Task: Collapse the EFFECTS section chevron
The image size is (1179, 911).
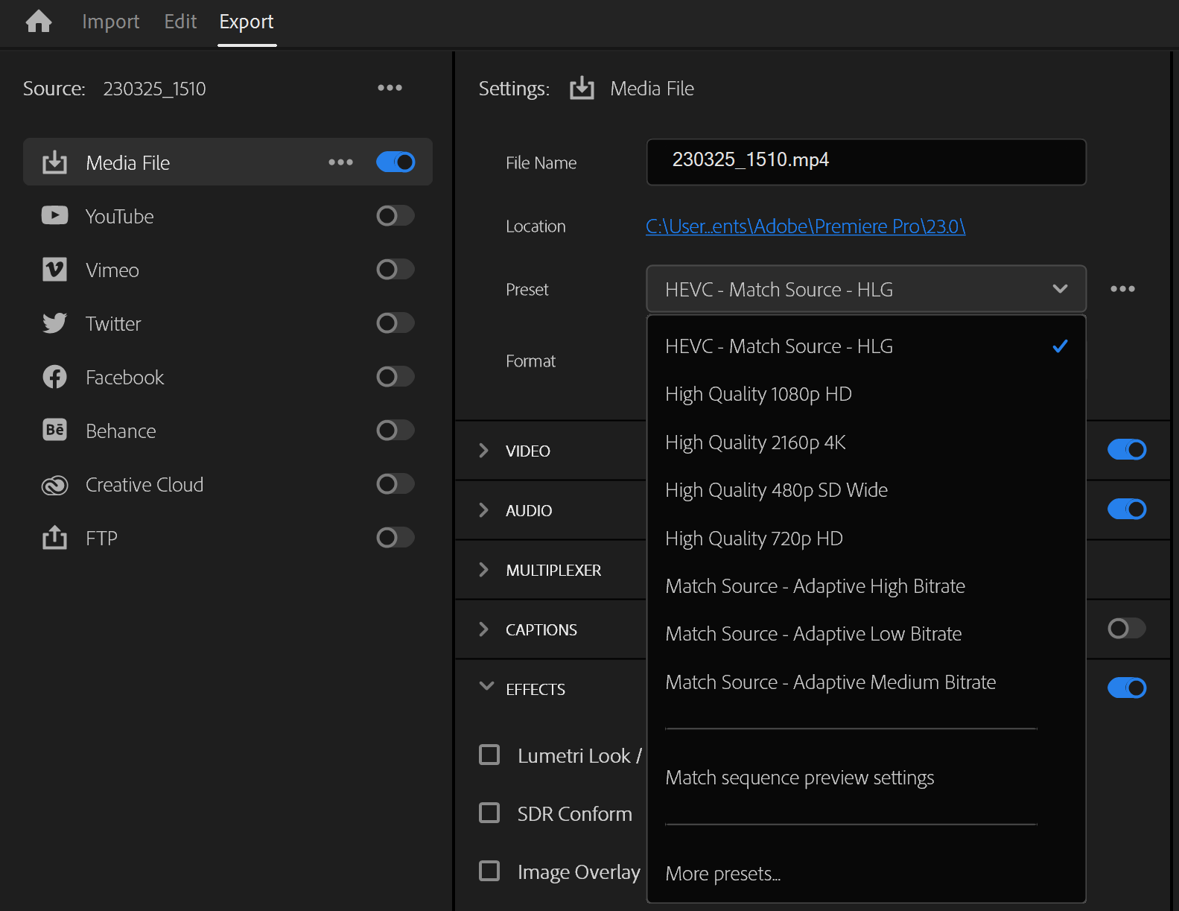Action: point(486,686)
